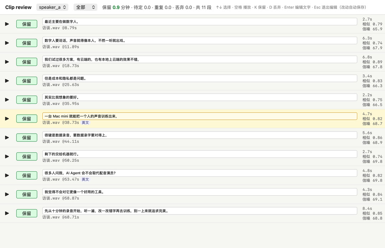The width and height of the screenshot is (385, 248).
Task: Edit transcript 剩下的交给机器就行
Action: (200, 154)
